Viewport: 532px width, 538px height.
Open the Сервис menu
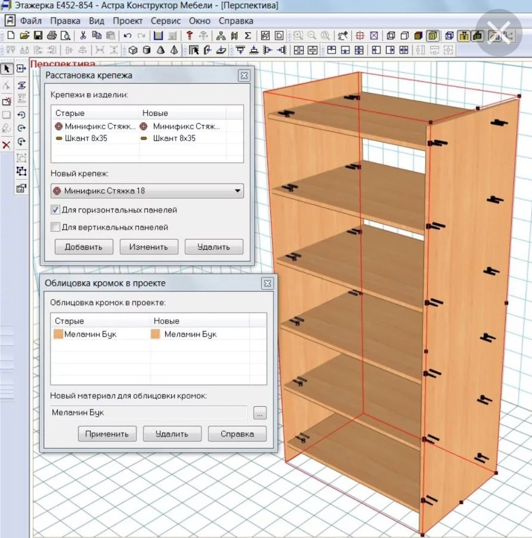pyautogui.click(x=165, y=21)
